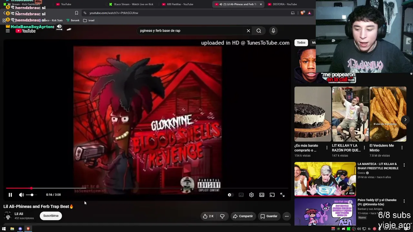Open options for Psico Teddy QT video
The width and height of the screenshot is (413, 232).
[404, 201]
